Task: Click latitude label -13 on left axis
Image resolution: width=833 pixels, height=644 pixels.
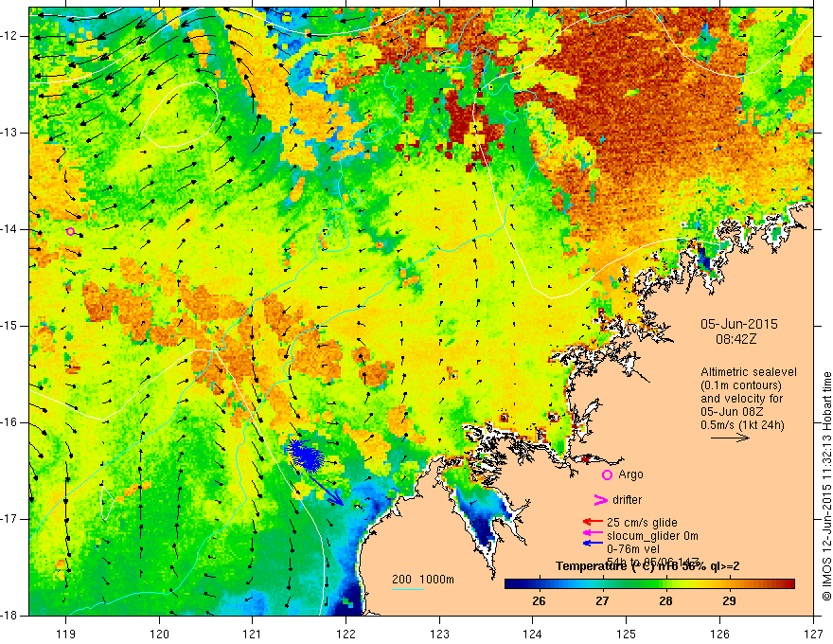Action: (10, 133)
